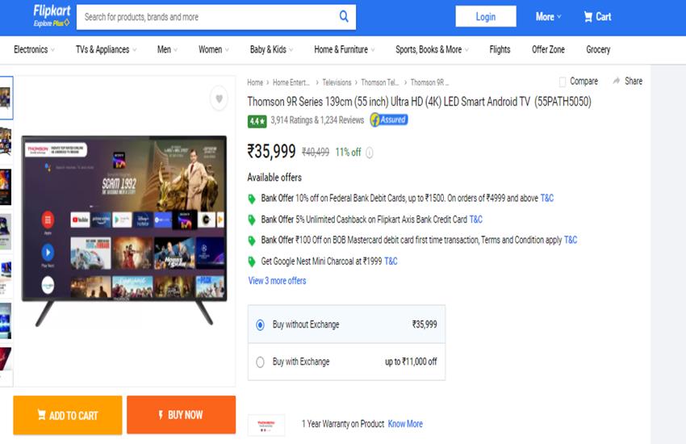Click BUY NOW button

(x=181, y=415)
